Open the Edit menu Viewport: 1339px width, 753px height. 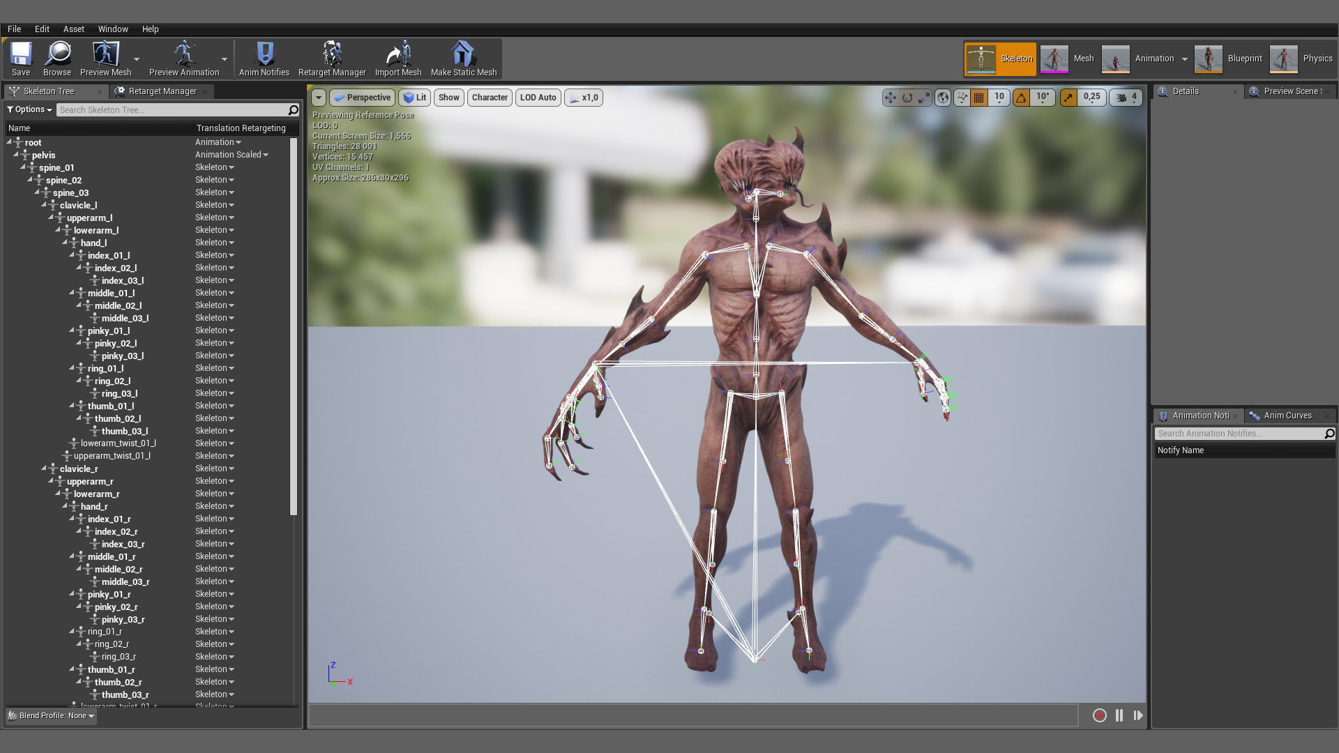42,29
